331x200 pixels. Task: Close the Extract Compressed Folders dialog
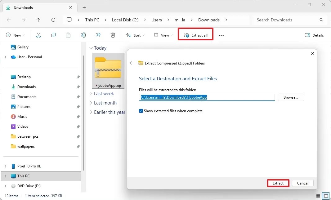click(312, 54)
